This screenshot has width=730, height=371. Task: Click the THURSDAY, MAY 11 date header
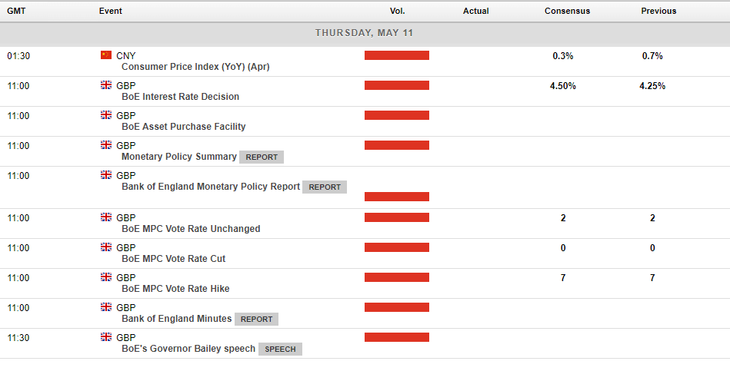tap(364, 33)
